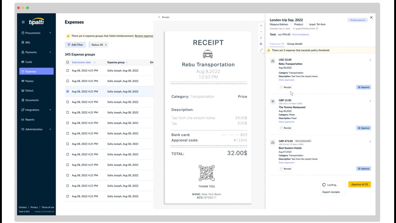396x223 pixels.
Task: Show approvers for Best Eastern Hotels expense
Action: tap(286, 163)
